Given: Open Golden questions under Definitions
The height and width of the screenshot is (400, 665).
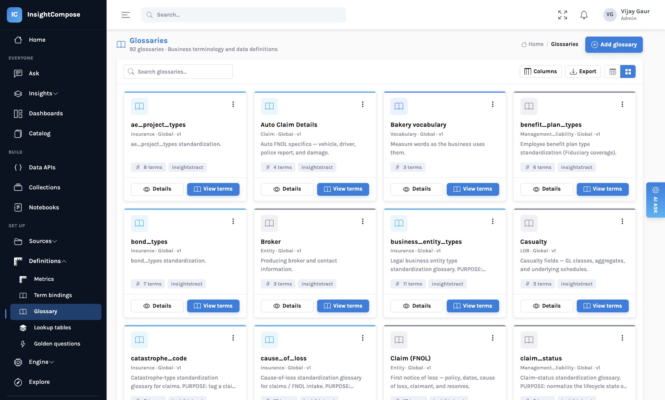Looking at the screenshot, I should pos(56,344).
